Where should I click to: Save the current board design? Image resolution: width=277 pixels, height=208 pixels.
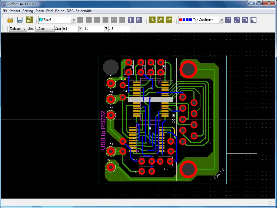(19, 19)
